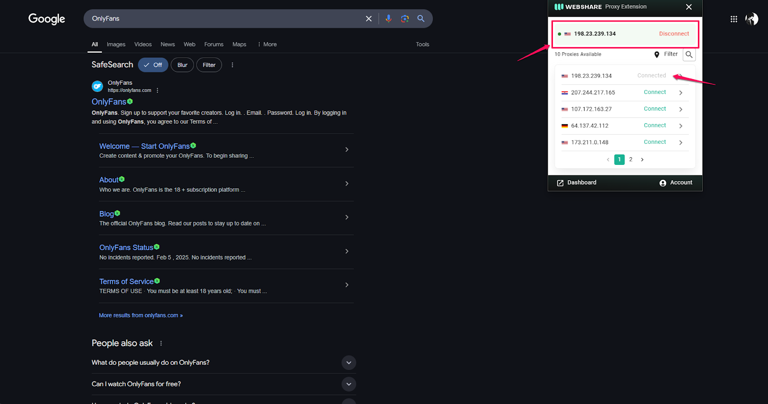The height and width of the screenshot is (404, 768).
Task: Switch to Forums tab
Action: pyautogui.click(x=214, y=44)
